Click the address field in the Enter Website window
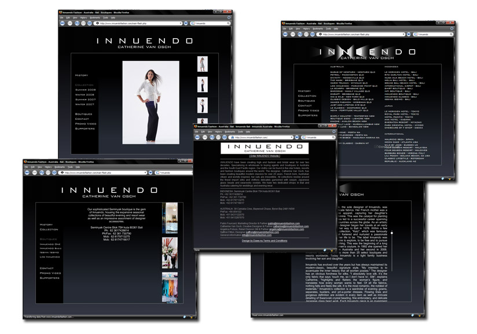 coord(262,138)
